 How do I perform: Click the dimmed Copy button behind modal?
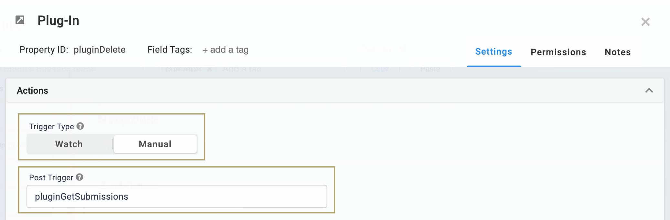(380, 69)
